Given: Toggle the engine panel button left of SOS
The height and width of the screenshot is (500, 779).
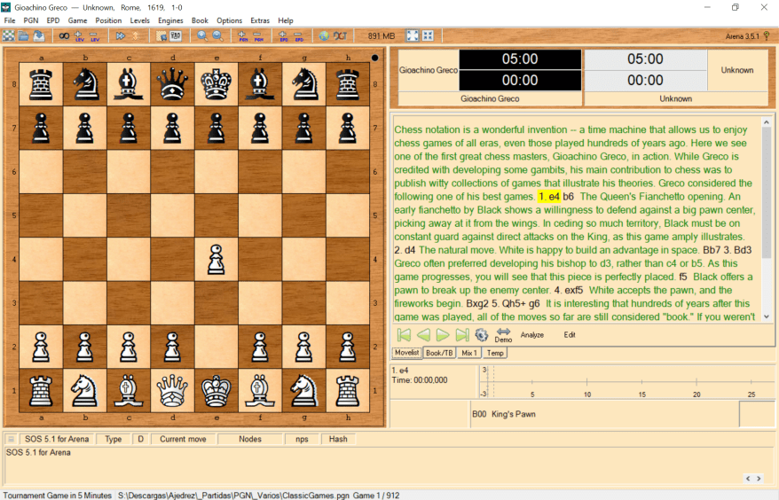Looking at the screenshot, I should [x=11, y=439].
